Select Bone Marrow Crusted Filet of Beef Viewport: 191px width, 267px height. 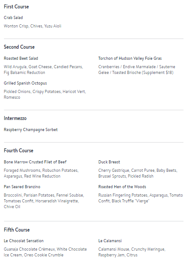tap(35, 162)
